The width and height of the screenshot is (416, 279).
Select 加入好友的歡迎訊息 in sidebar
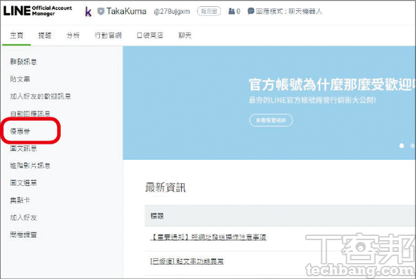pos(40,96)
